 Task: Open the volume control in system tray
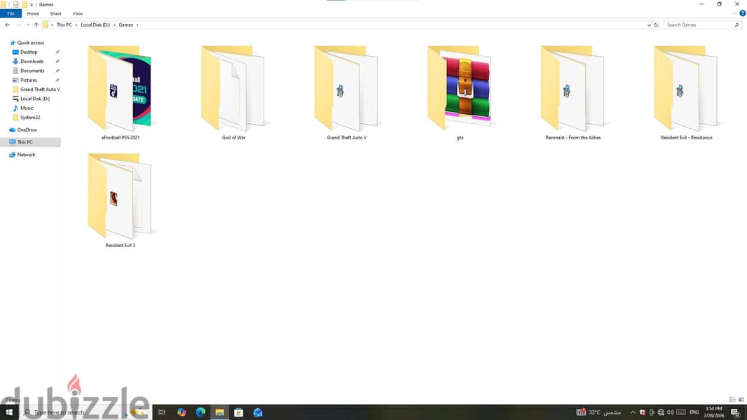[671, 412]
